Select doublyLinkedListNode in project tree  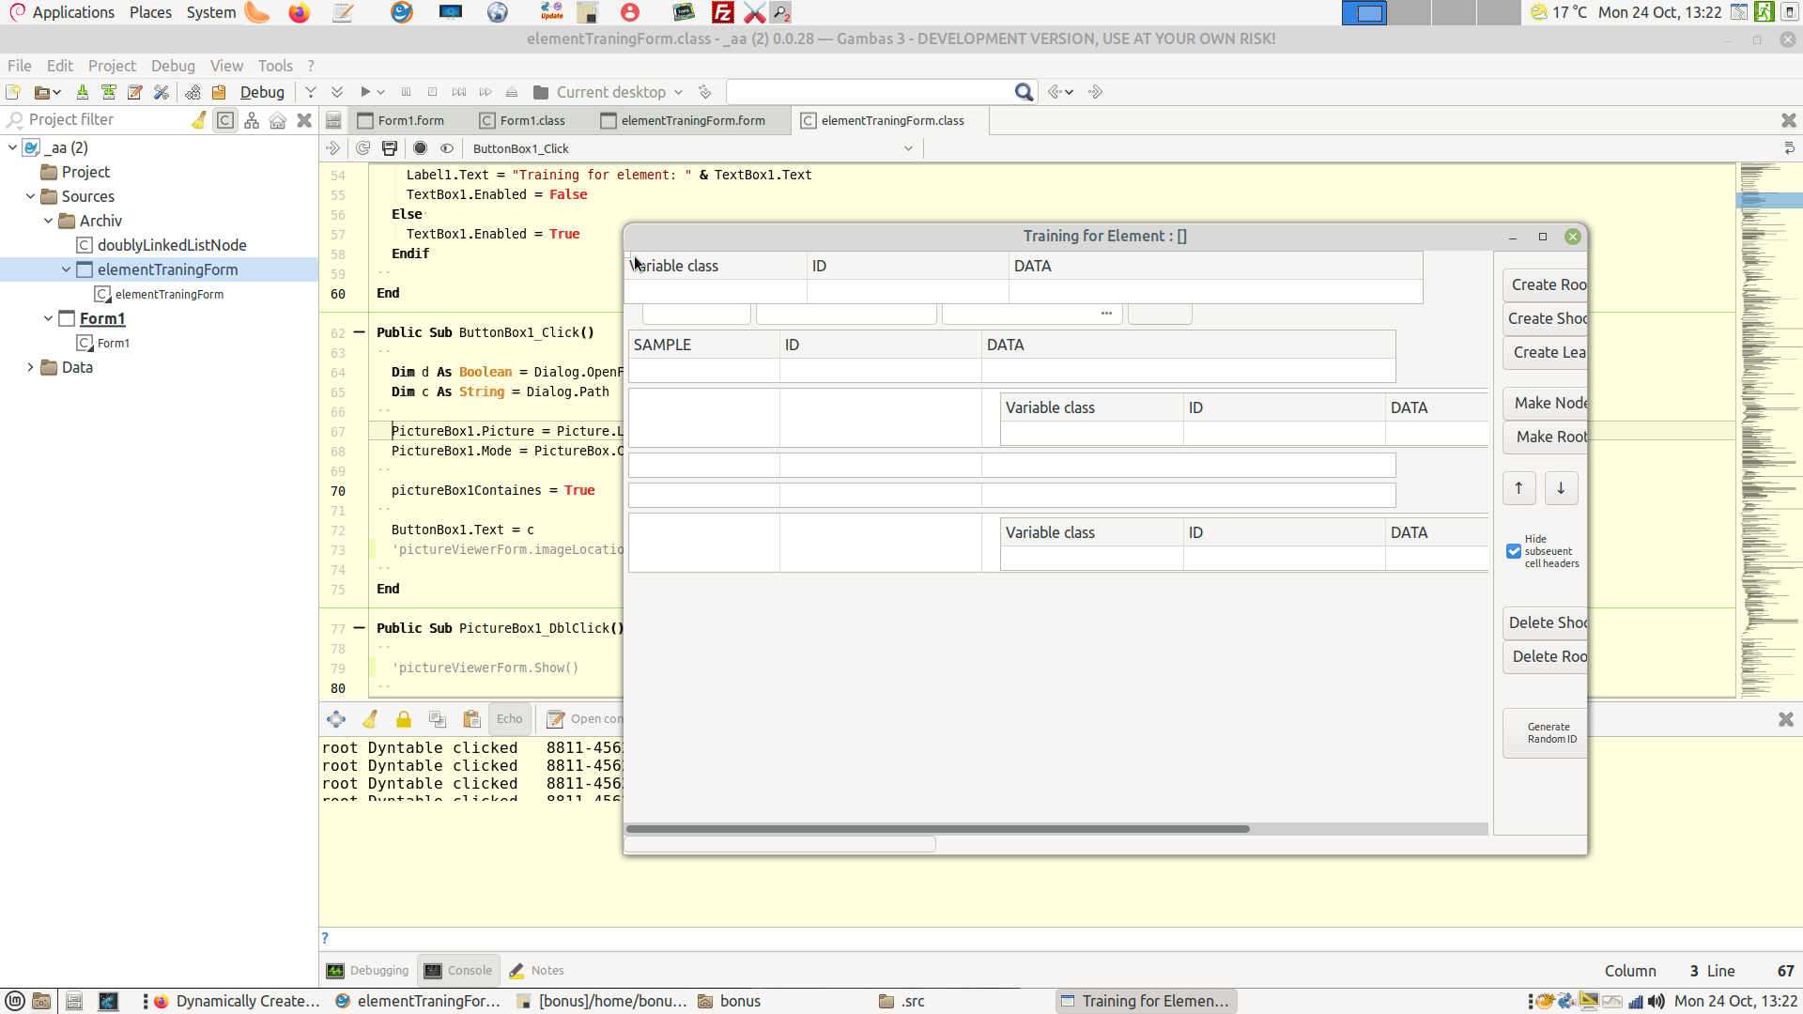(x=172, y=245)
